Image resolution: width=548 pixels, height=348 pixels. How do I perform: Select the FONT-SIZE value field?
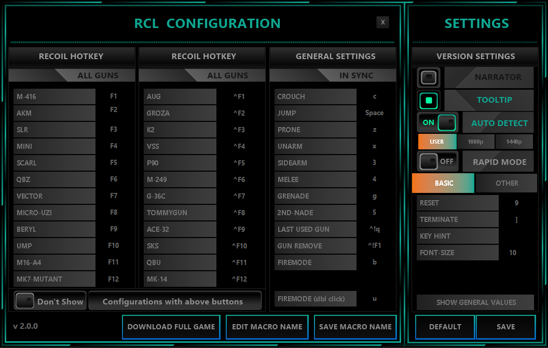pos(513,253)
